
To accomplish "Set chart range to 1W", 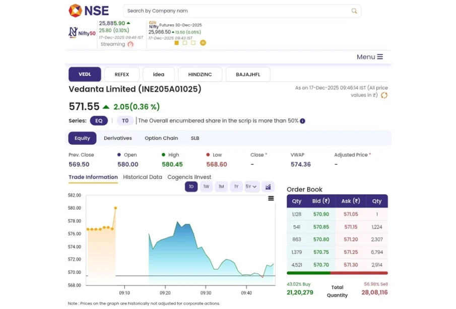I will 206,187.
